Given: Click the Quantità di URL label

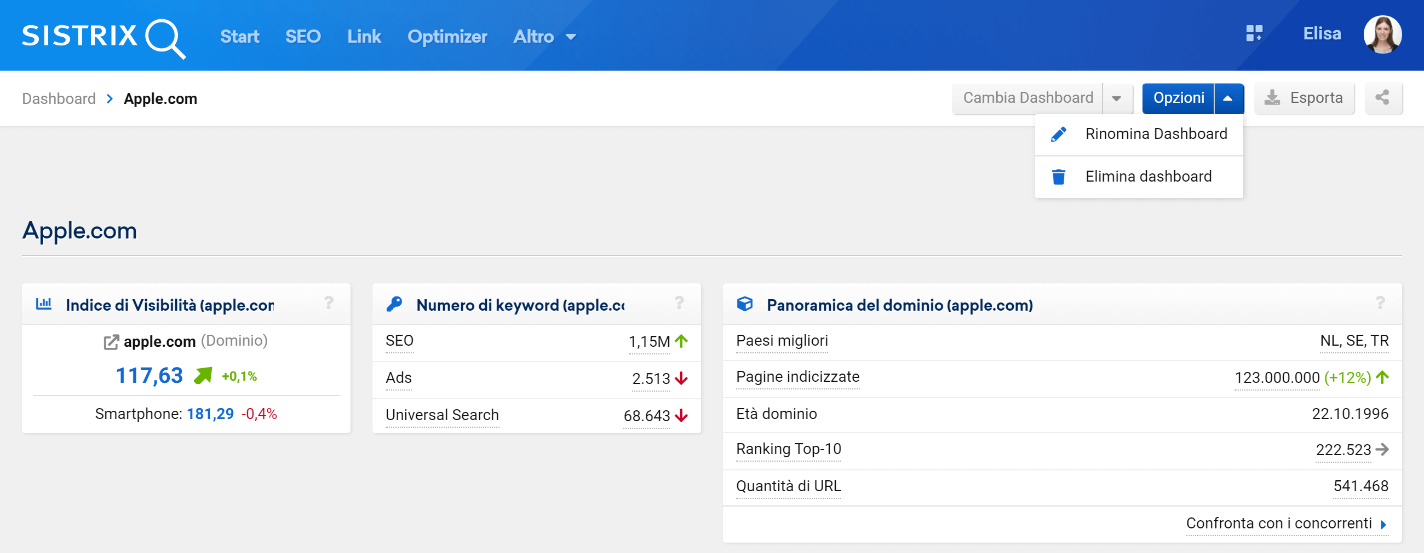Looking at the screenshot, I should (x=788, y=486).
